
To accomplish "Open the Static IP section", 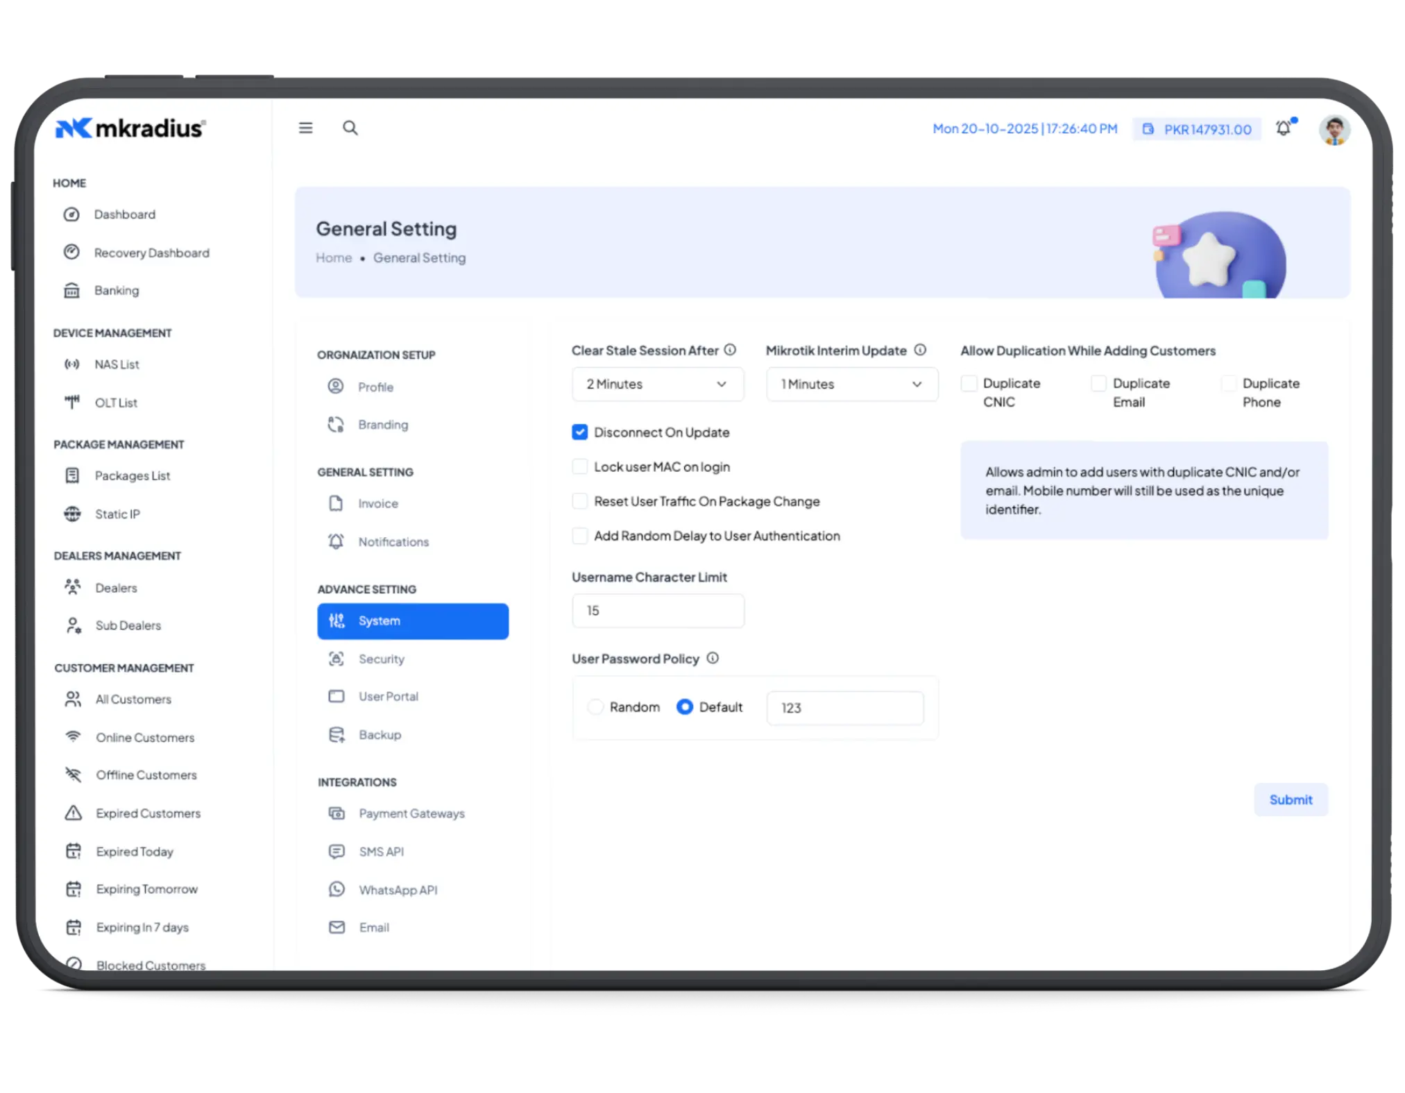I will [117, 514].
